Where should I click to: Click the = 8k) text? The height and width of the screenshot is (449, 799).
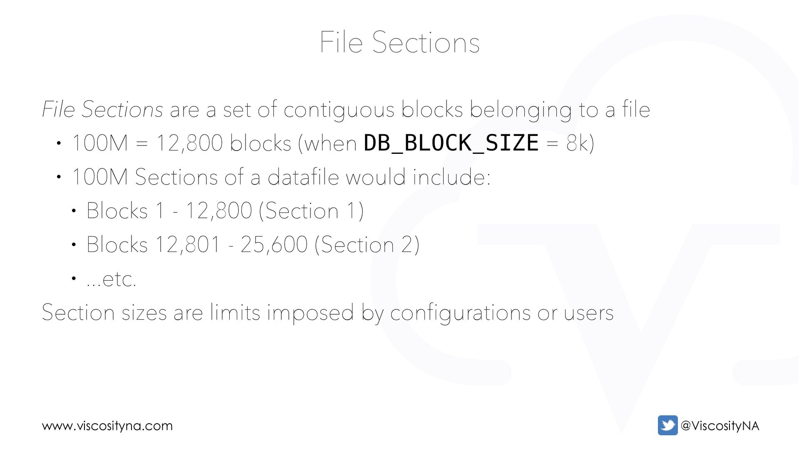click(570, 143)
